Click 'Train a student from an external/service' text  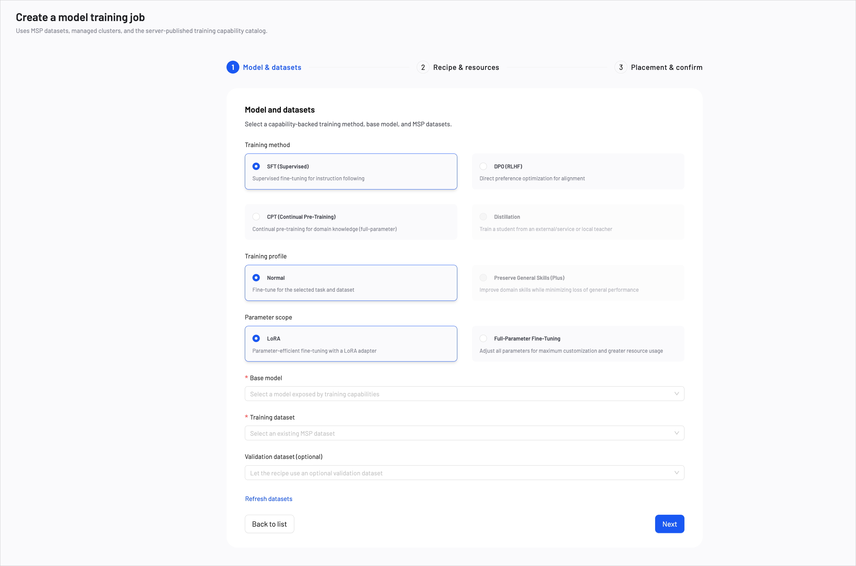(546, 229)
